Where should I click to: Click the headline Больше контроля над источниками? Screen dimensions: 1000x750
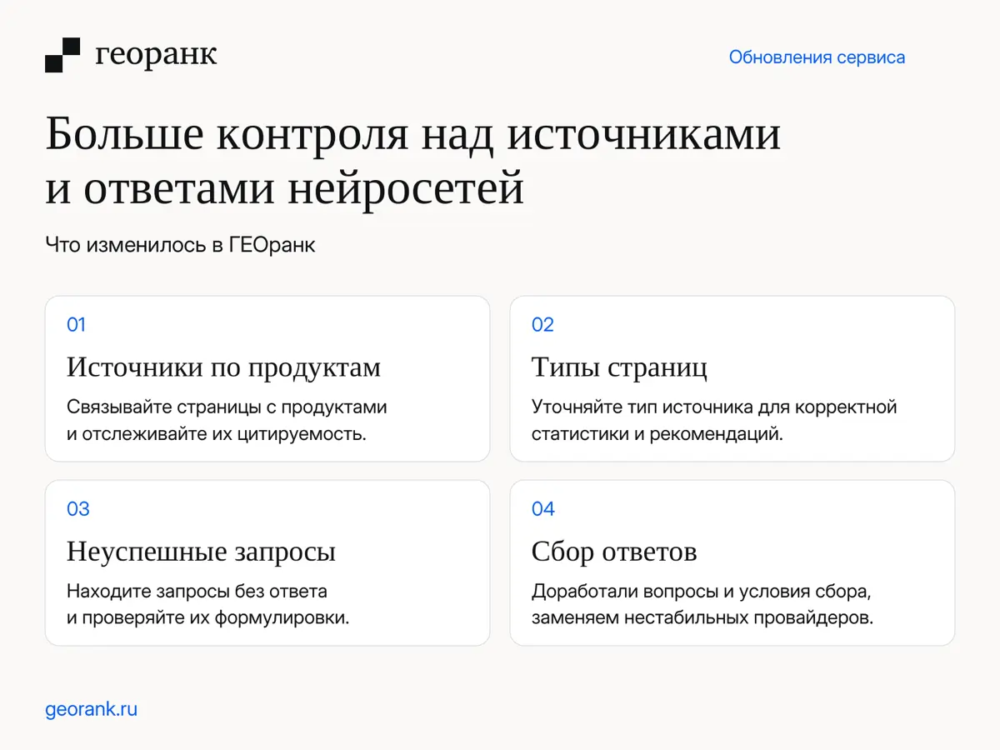tap(412, 134)
